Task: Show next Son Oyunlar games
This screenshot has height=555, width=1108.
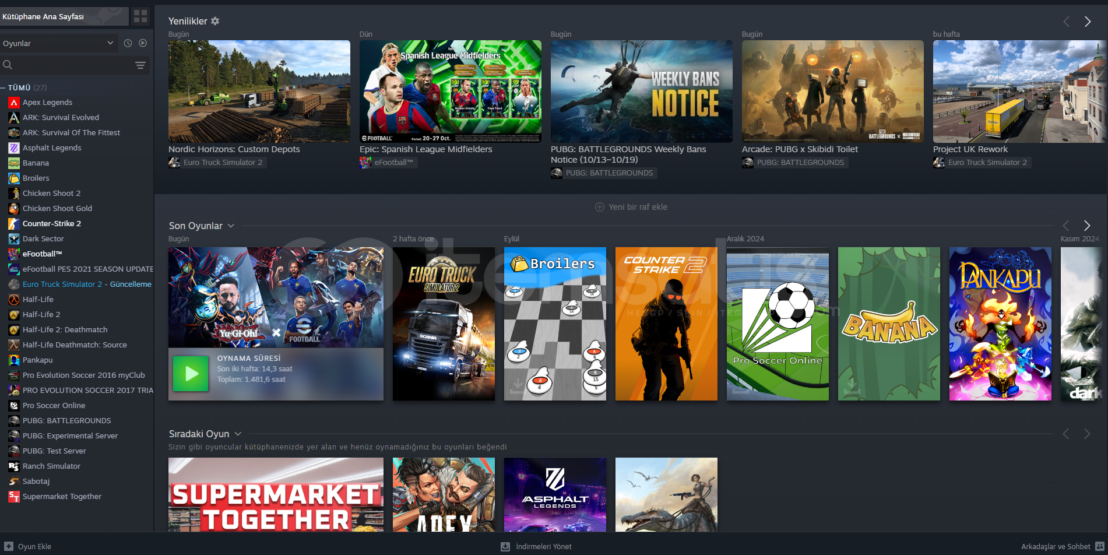Action: (1087, 226)
